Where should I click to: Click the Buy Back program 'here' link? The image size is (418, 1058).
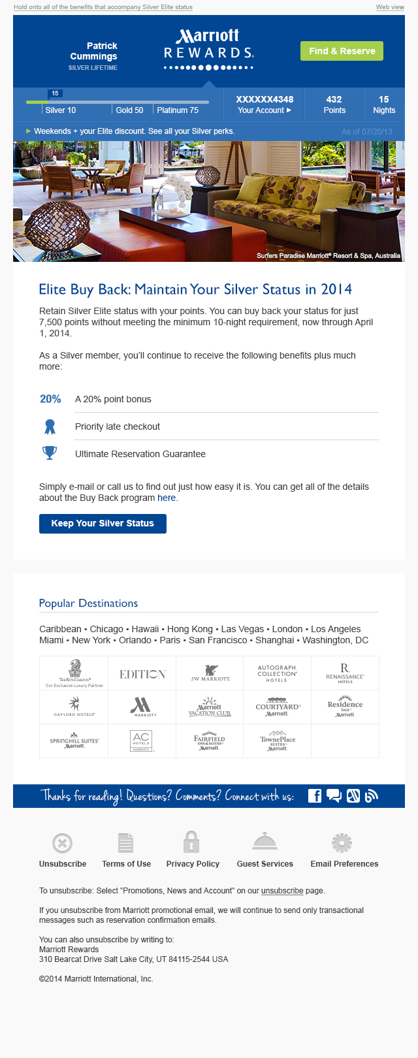pyautogui.click(x=167, y=498)
